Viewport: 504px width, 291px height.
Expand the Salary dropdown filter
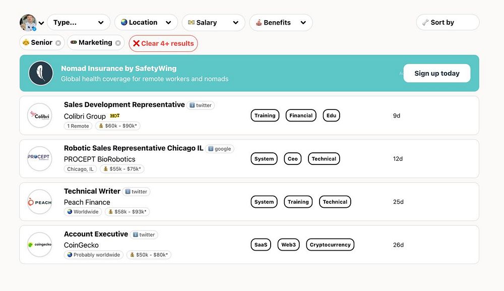pyautogui.click(x=213, y=23)
